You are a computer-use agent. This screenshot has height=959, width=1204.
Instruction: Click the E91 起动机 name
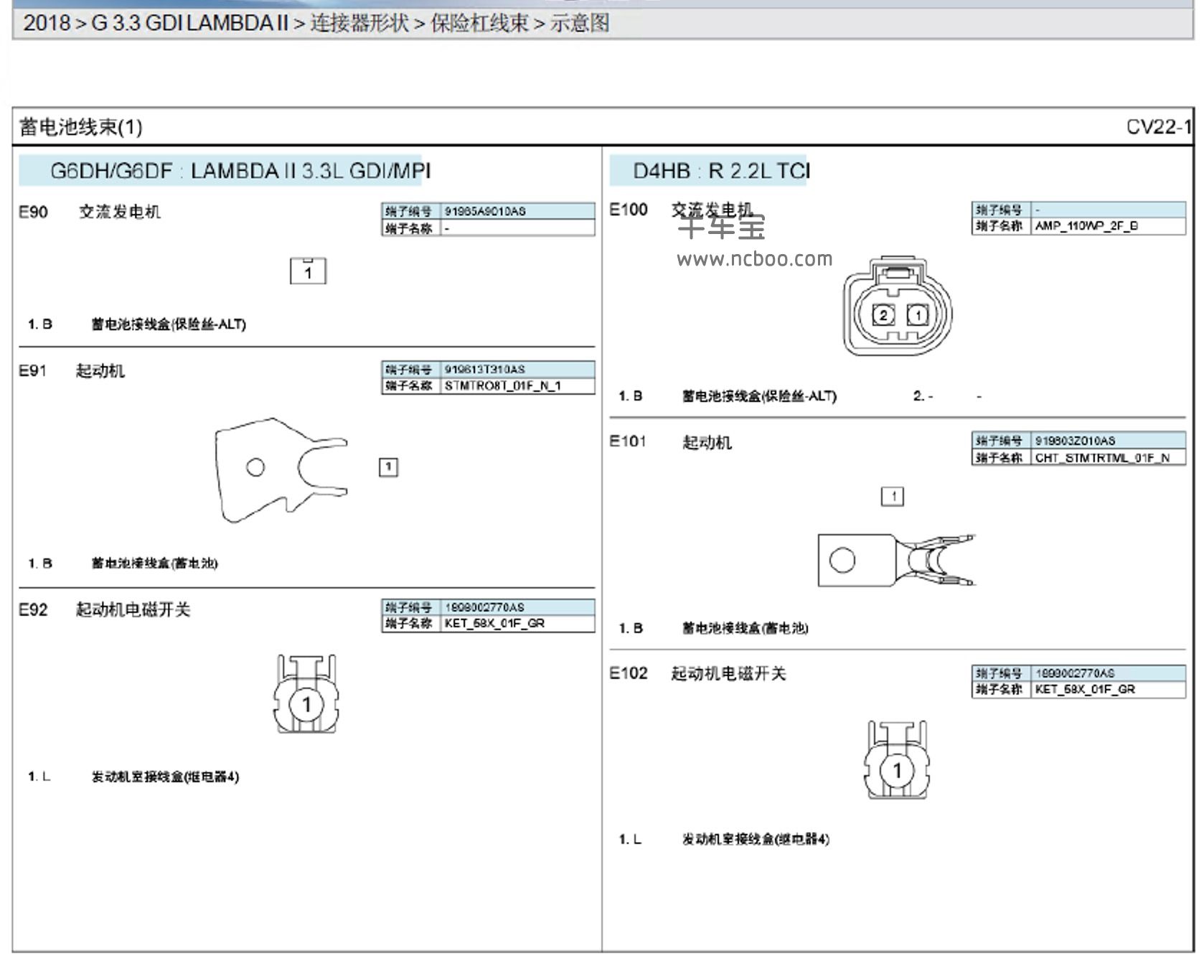coord(100,371)
